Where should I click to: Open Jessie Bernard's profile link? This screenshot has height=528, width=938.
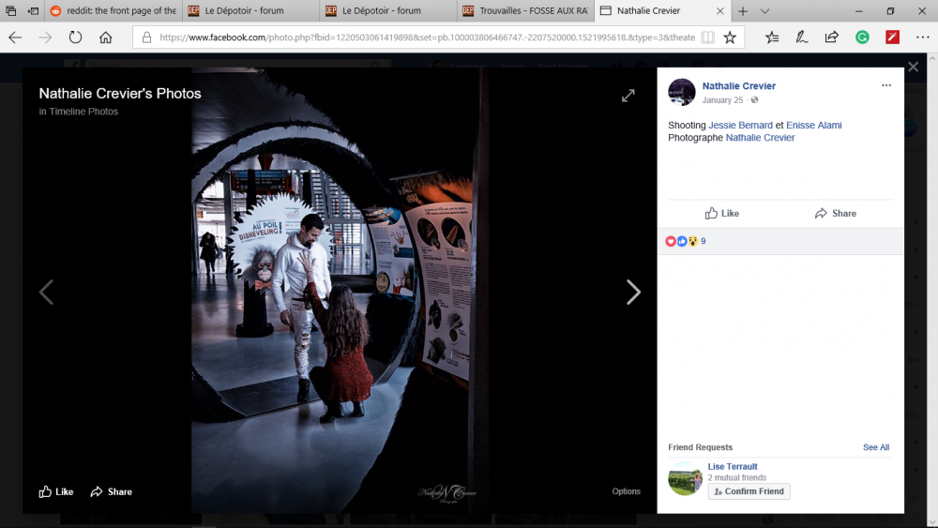pyautogui.click(x=740, y=125)
